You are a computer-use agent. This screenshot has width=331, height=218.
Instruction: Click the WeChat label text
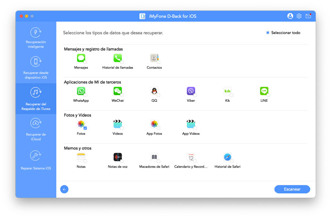click(x=118, y=101)
